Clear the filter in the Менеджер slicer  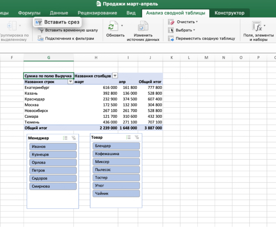tap(73, 138)
